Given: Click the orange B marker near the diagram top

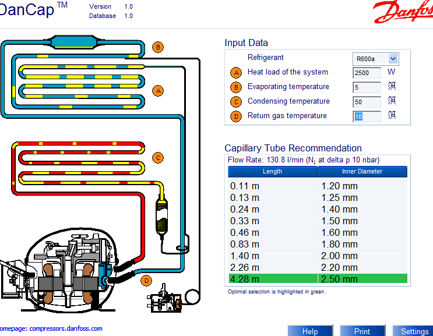Looking at the screenshot, I should [x=158, y=47].
